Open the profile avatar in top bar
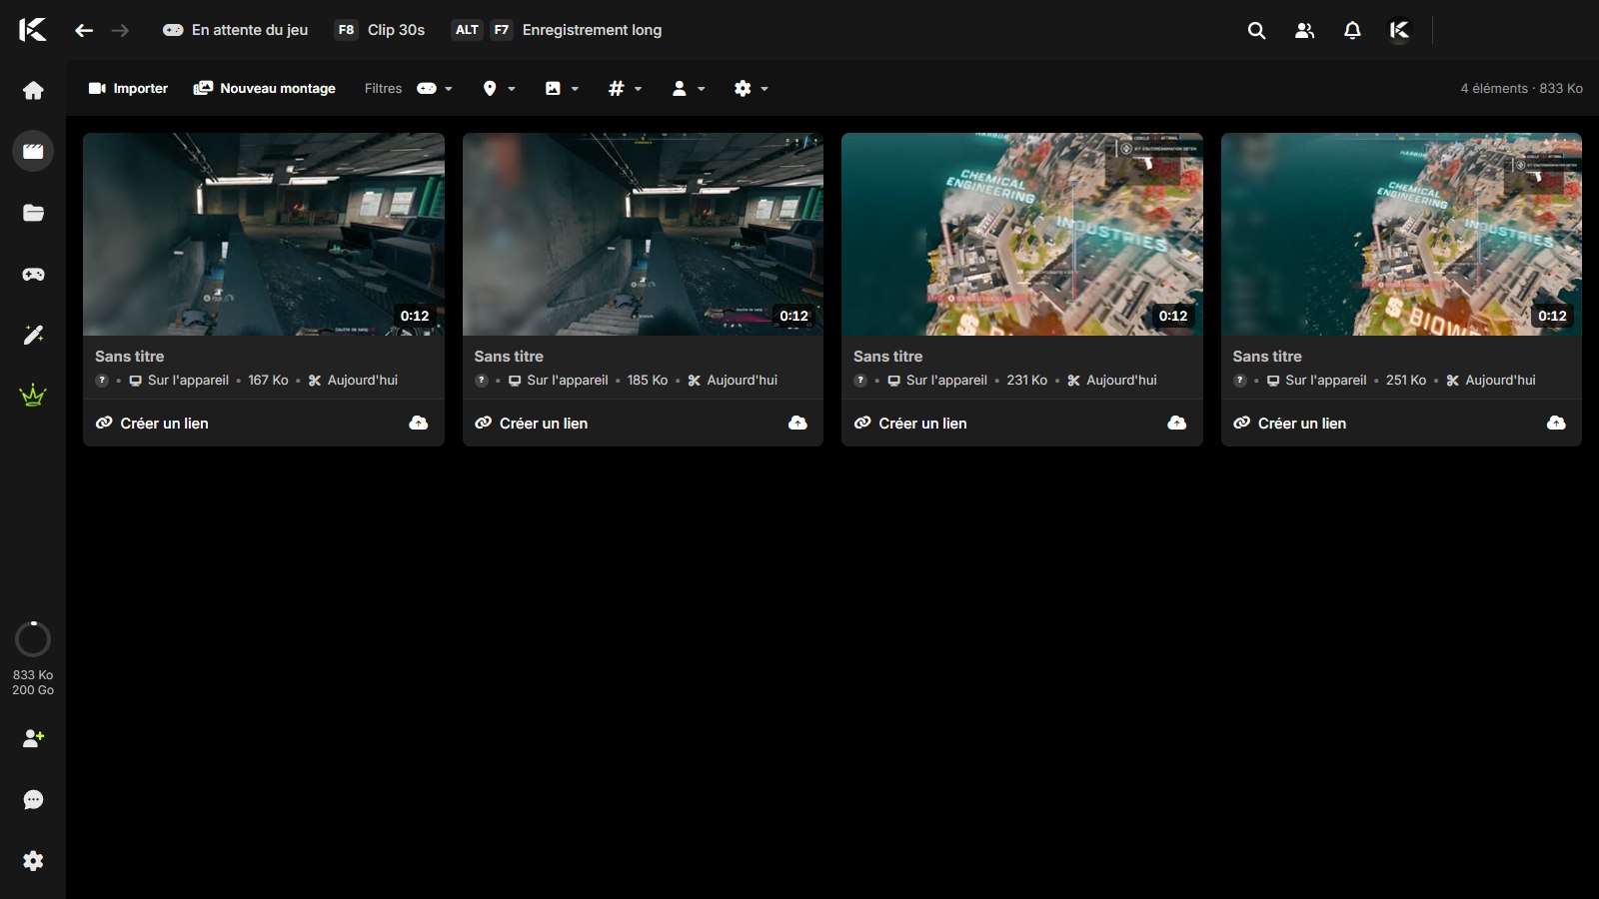The image size is (1599, 899). click(1399, 31)
